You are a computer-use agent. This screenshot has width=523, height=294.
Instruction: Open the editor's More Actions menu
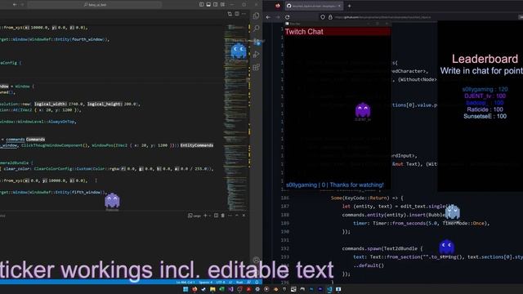[x=244, y=14]
